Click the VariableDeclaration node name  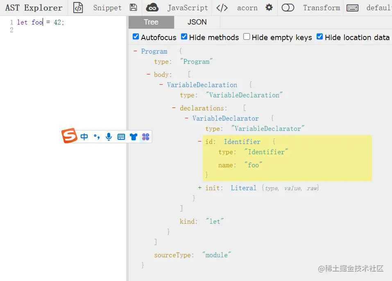(202, 85)
